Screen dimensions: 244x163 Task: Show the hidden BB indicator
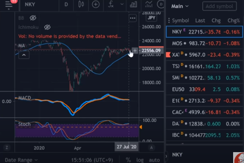(x=33, y=18)
